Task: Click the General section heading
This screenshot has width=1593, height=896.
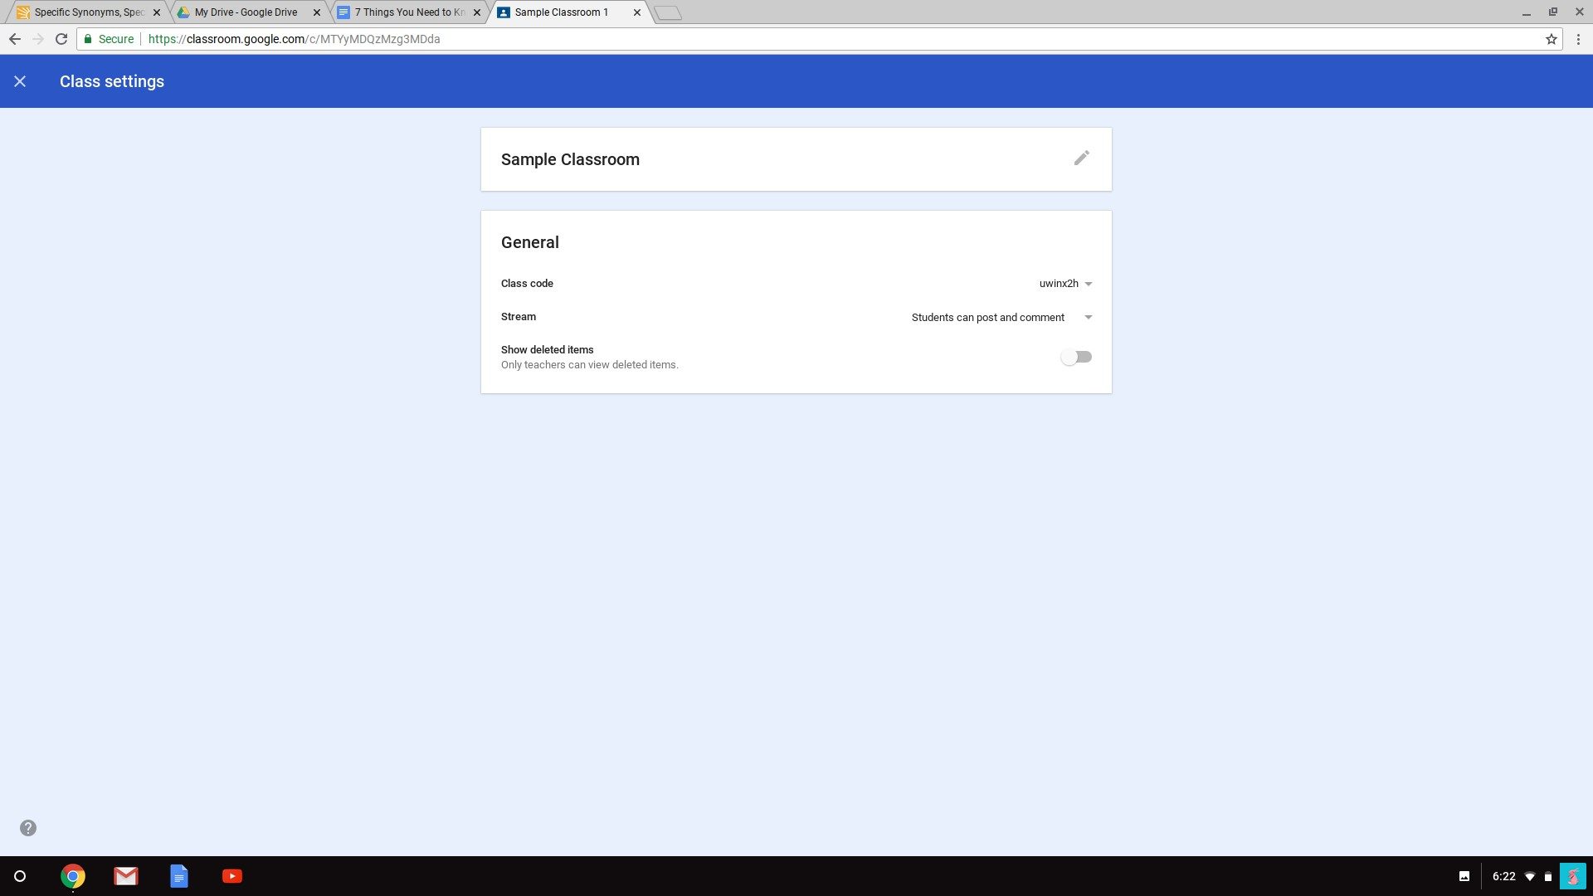Action: tap(529, 241)
